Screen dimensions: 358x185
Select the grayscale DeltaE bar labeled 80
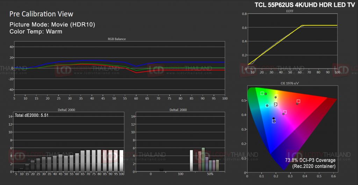click(99, 161)
